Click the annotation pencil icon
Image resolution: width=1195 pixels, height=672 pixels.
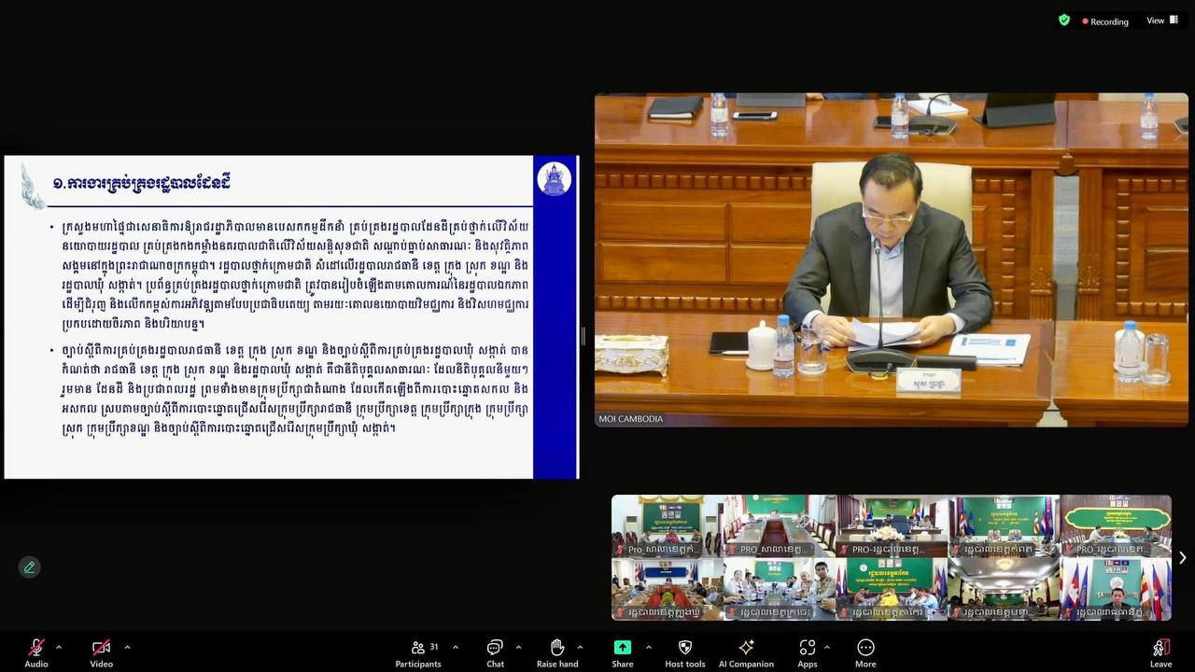30,567
